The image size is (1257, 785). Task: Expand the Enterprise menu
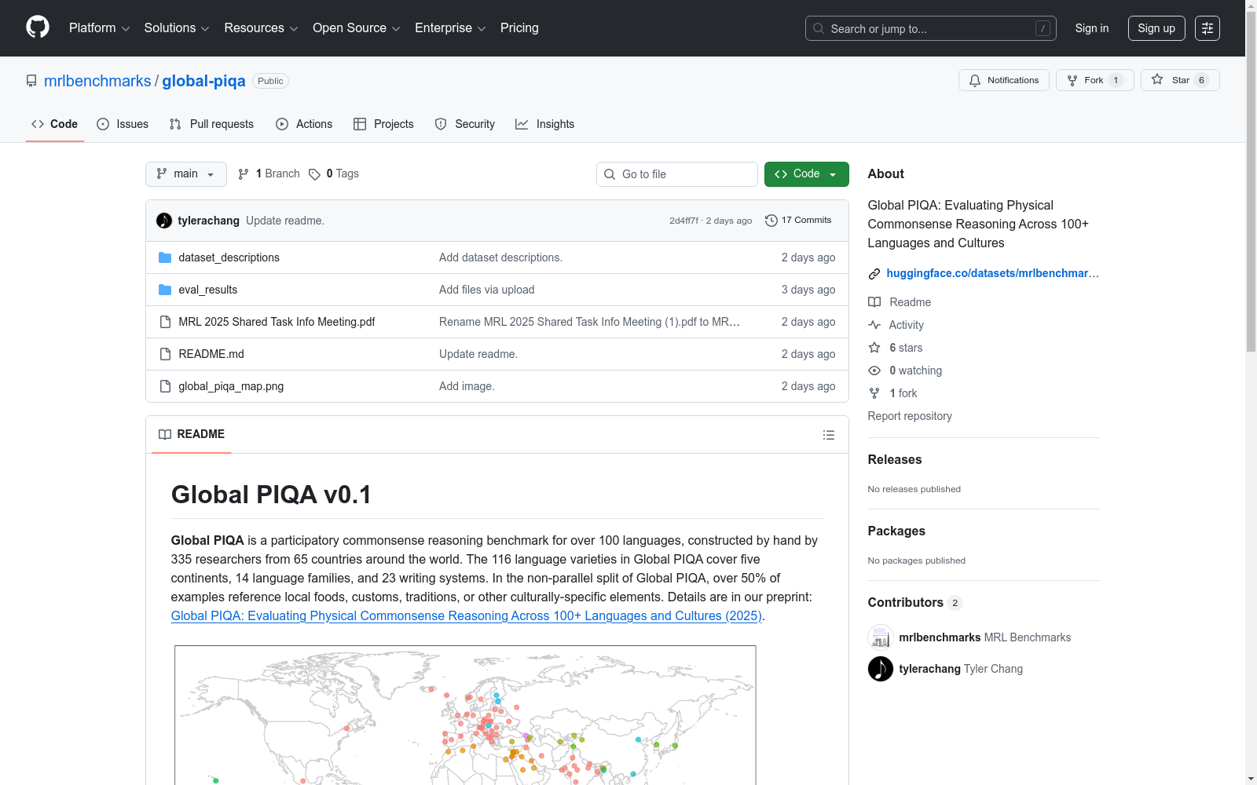[450, 27]
